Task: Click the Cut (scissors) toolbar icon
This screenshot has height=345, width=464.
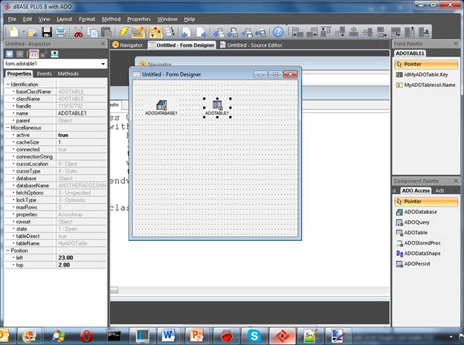Action: pos(78,32)
